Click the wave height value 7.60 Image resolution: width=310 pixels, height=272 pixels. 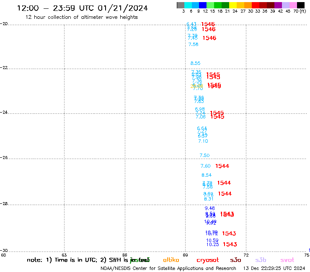[x=205, y=166]
